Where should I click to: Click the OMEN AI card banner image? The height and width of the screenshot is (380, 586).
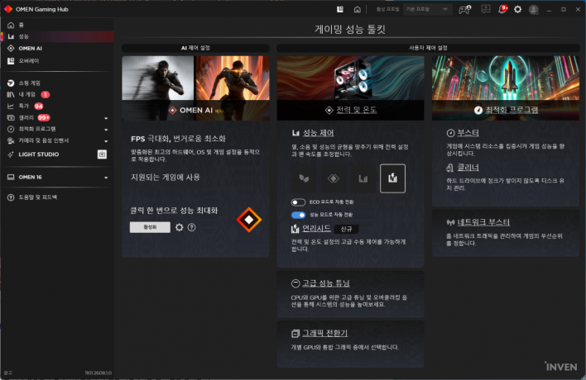click(195, 88)
